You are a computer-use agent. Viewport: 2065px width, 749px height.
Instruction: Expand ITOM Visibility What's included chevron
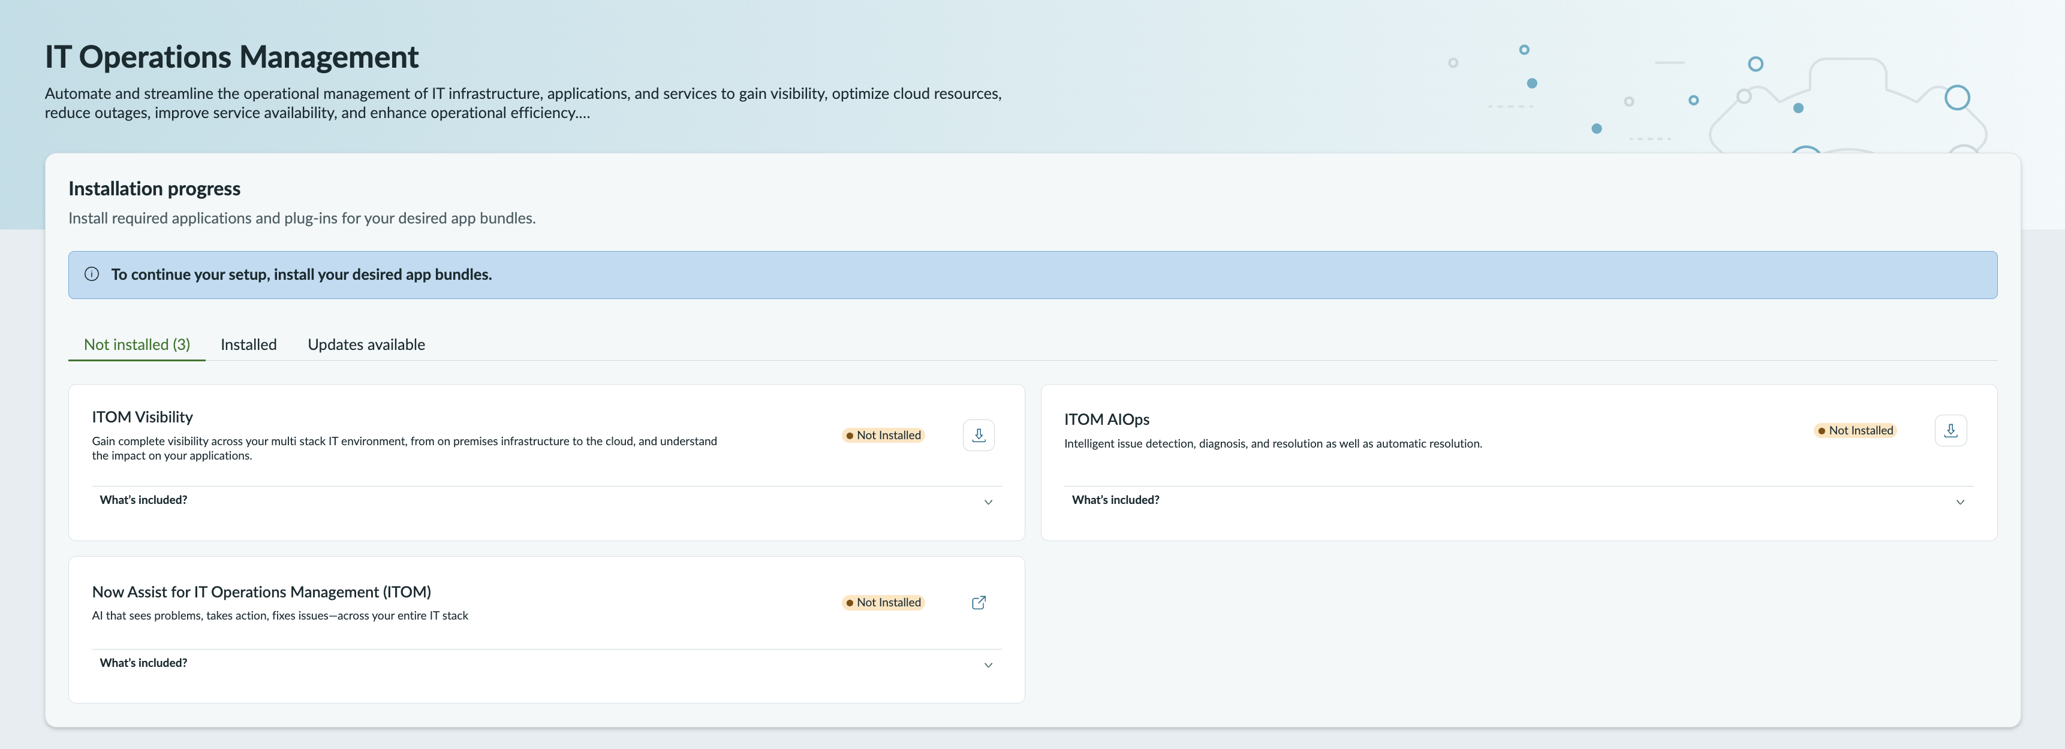pos(988,502)
